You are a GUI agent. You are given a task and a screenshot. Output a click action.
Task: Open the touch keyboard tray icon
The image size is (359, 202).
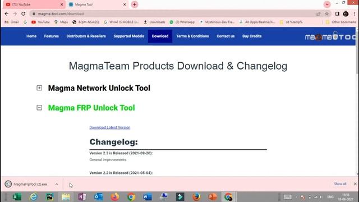287,197
